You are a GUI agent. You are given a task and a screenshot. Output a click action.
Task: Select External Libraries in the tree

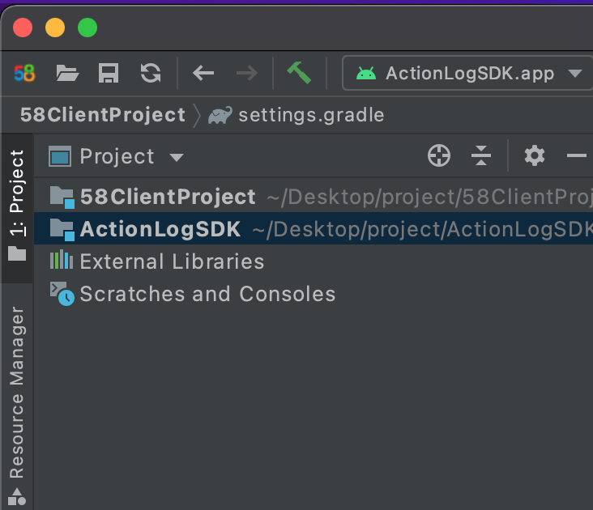[x=172, y=261]
